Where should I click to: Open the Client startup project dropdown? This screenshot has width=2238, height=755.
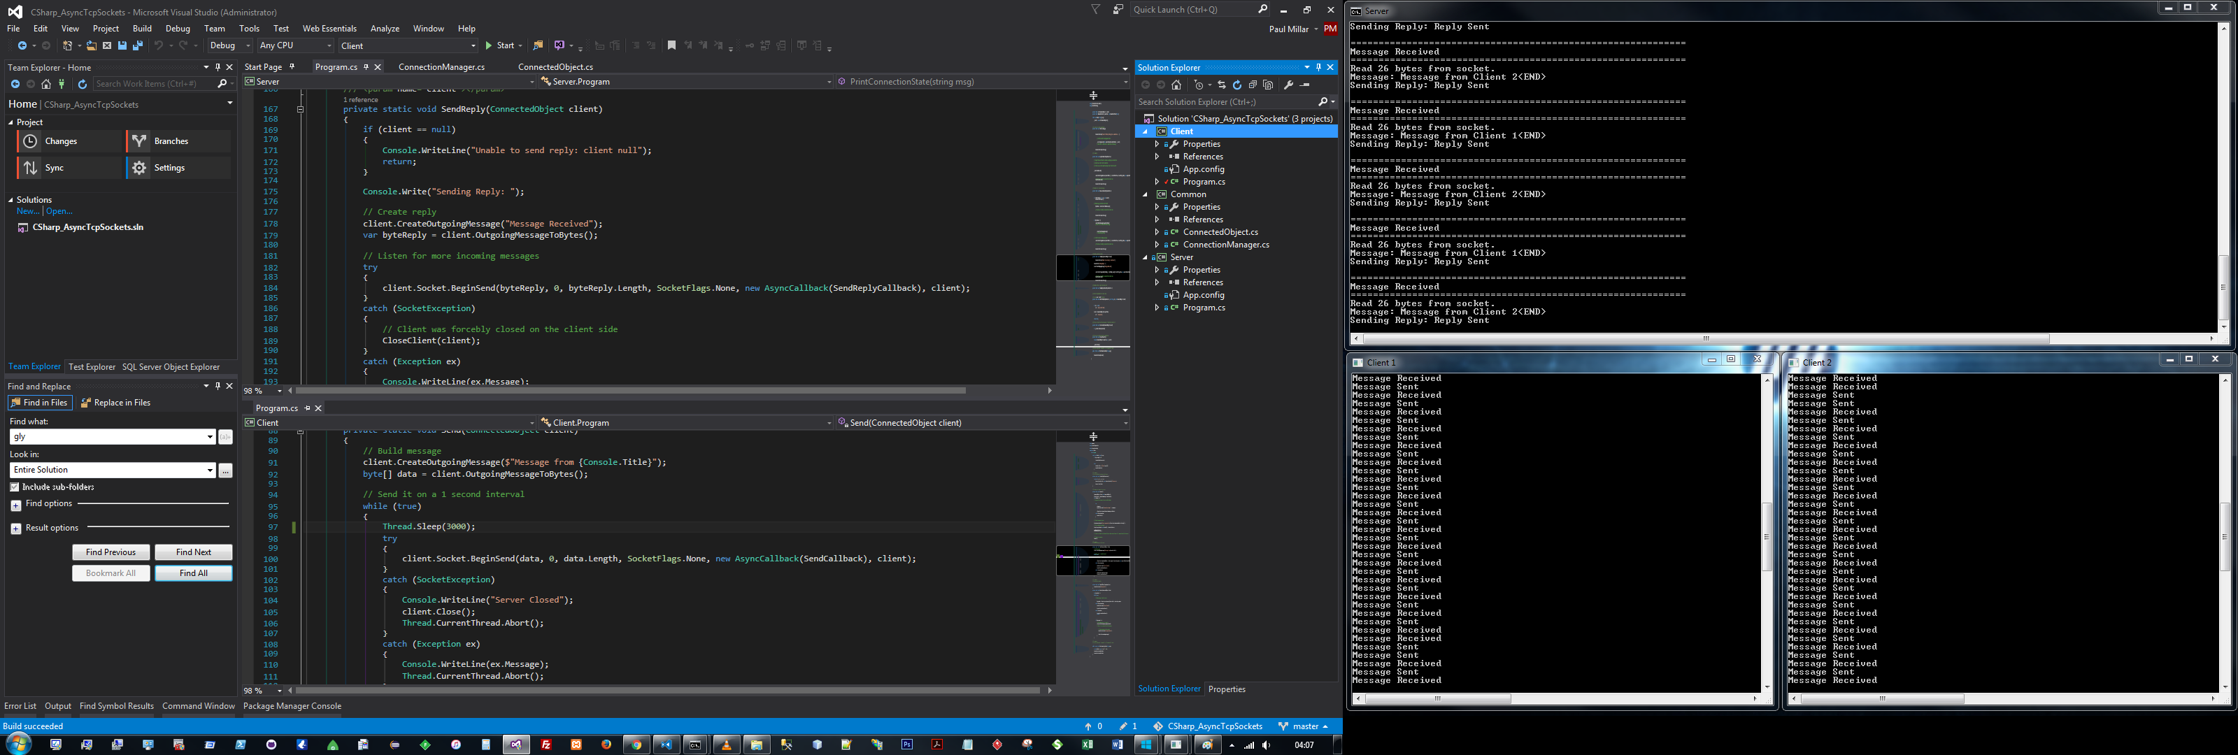pos(408,46)
